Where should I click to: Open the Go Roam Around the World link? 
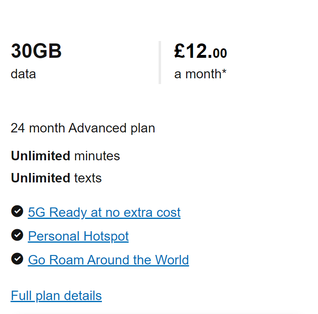108,260
